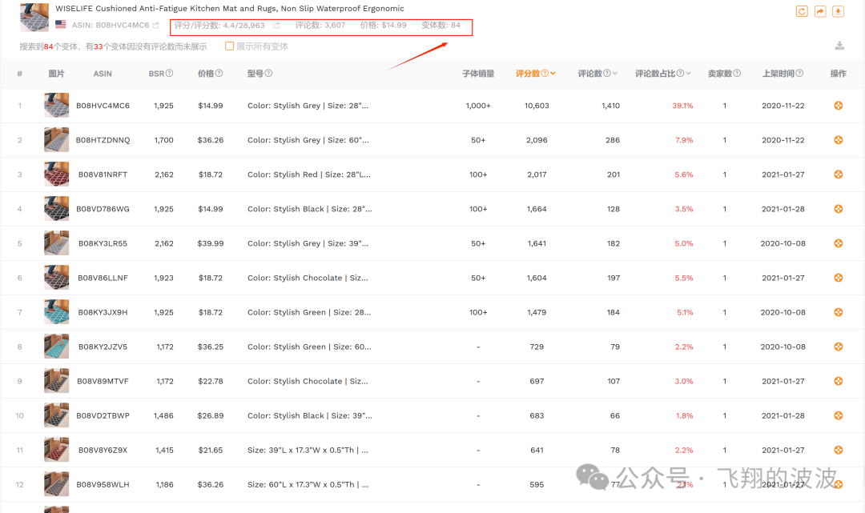Screen dimensions: 865x513
Task: Click the action icon for row B08V8Y6Z9X
Action: click(x=839, y=451)
